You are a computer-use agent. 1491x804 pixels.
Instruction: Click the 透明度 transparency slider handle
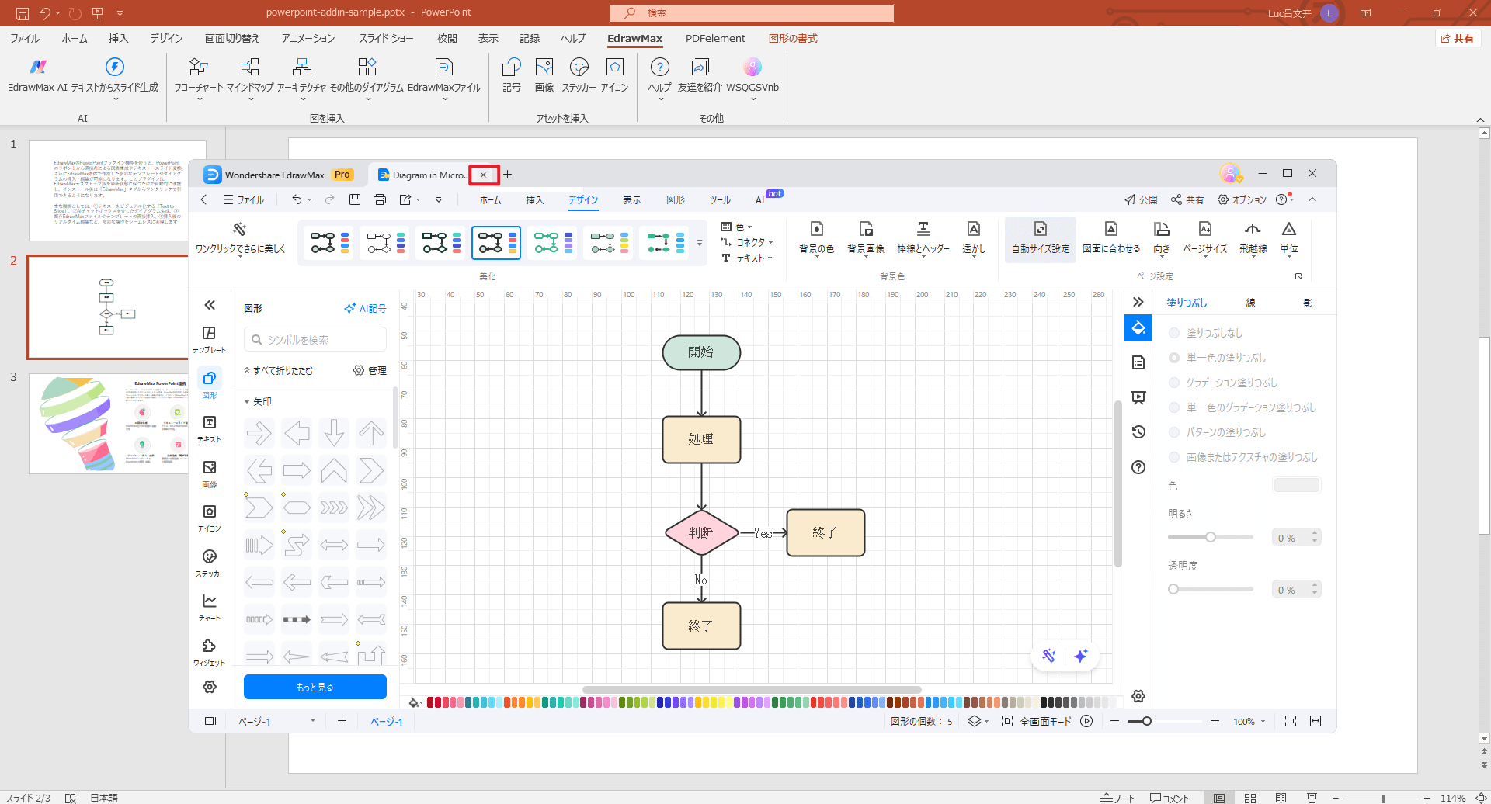[x=1173, y=589]
